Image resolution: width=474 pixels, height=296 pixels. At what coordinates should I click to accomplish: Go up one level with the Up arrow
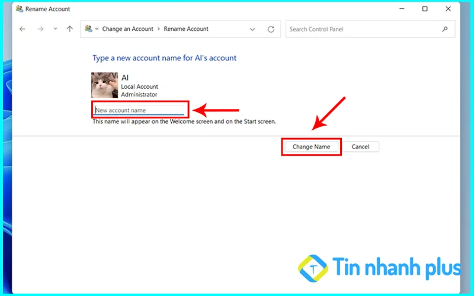70,29
